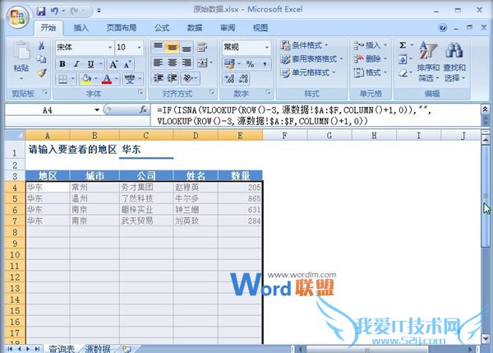Increase font size with large A icon
493x353 pixels.
coord(113,64)
